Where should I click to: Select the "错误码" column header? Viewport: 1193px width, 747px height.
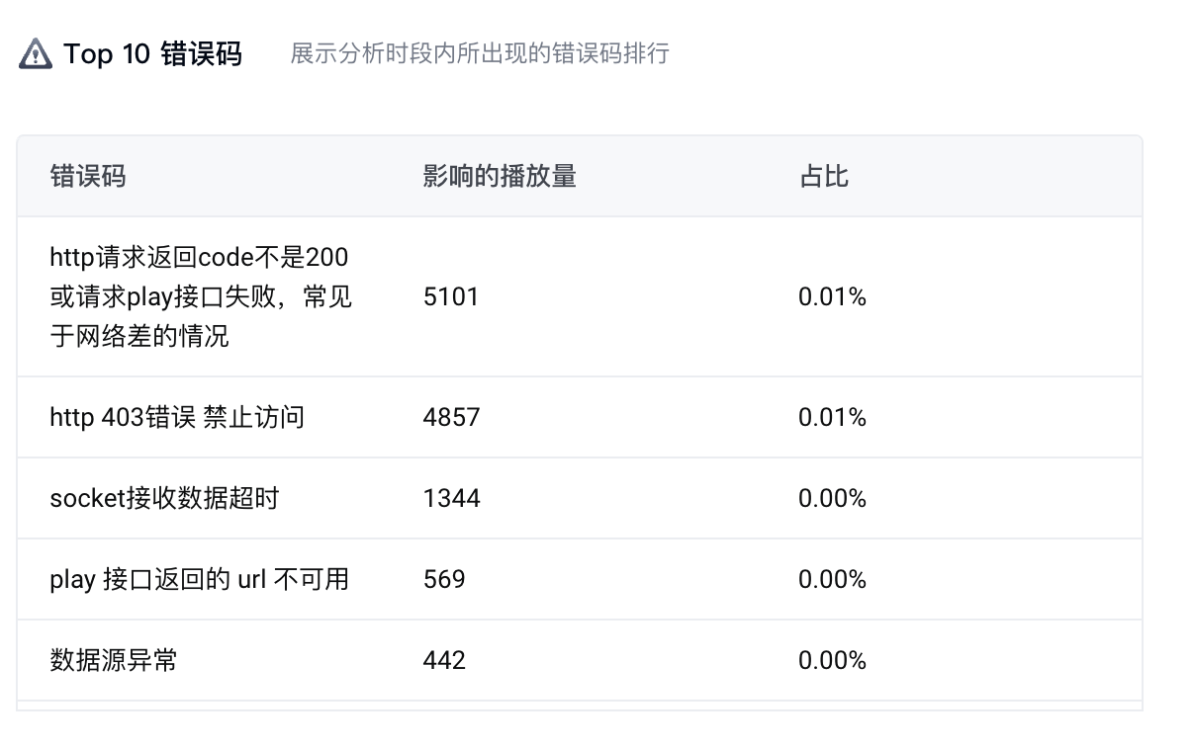tap(88, 177)
